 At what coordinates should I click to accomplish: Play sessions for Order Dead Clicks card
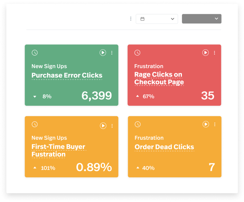(206, 124)
